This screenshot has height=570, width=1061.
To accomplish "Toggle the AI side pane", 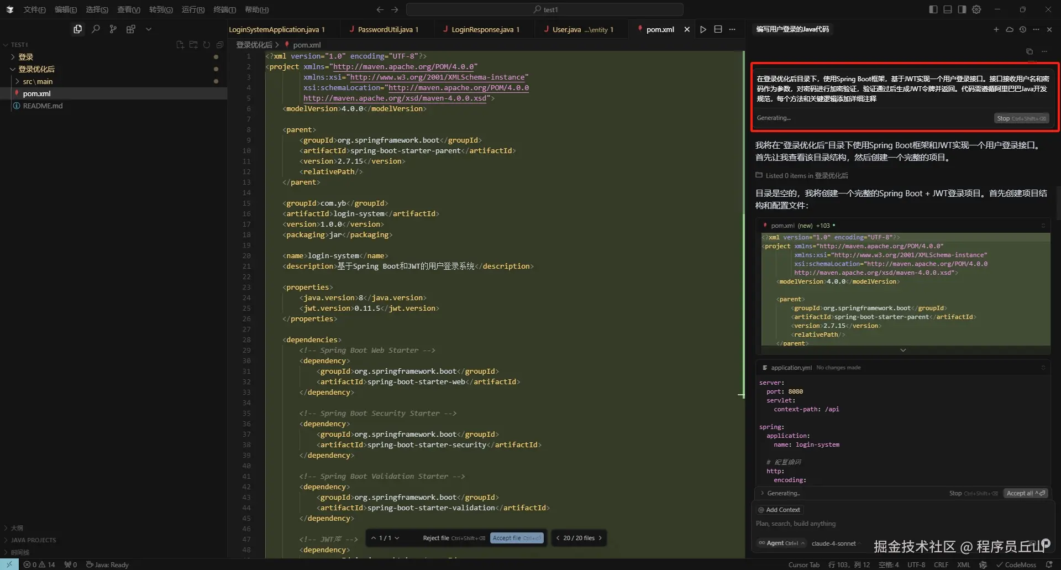I will click(x=962, y=9).
